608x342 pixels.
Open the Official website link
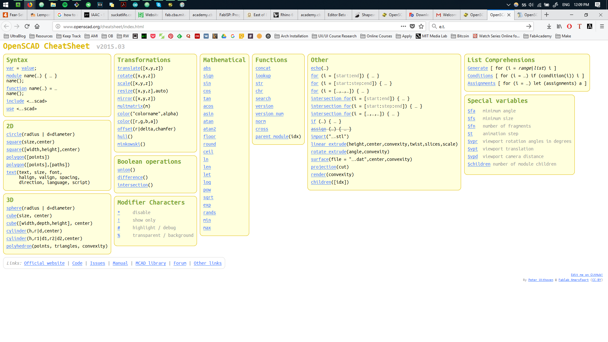(x=44, y=263)
